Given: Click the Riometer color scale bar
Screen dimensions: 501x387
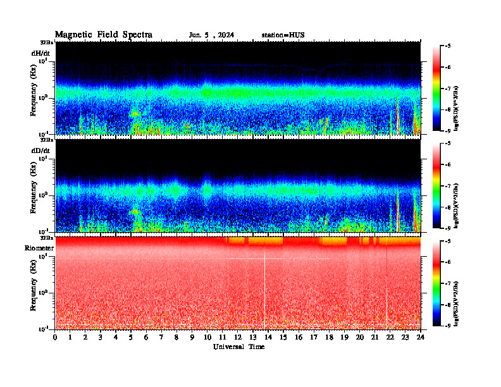Looking at the screenshot, I should (436, 283).
